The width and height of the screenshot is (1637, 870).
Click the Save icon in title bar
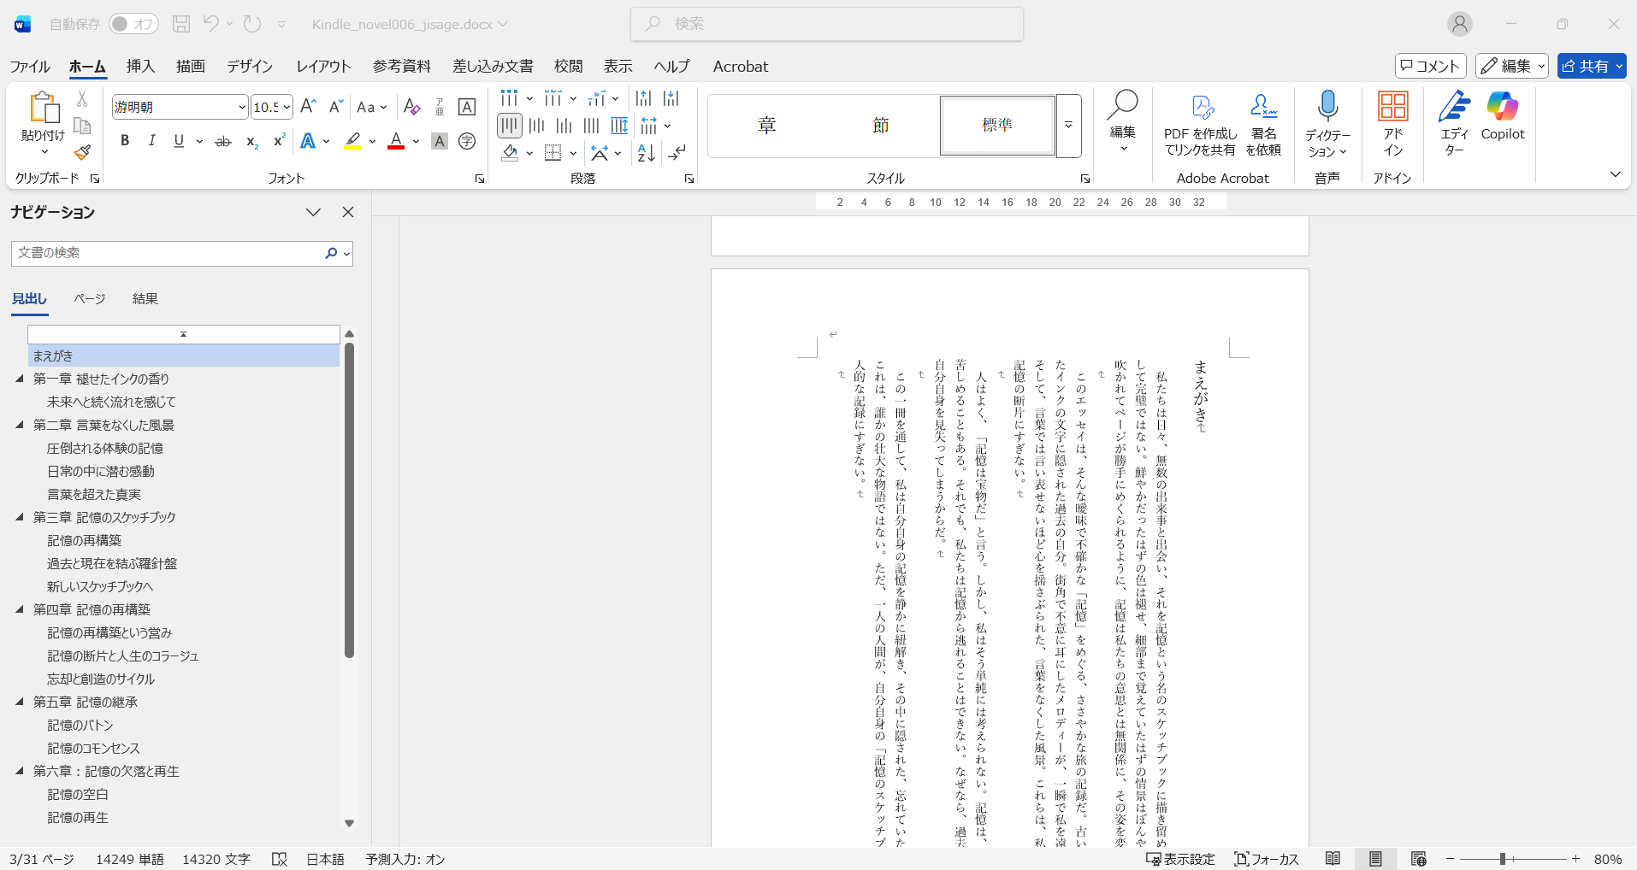click(181, 24)
